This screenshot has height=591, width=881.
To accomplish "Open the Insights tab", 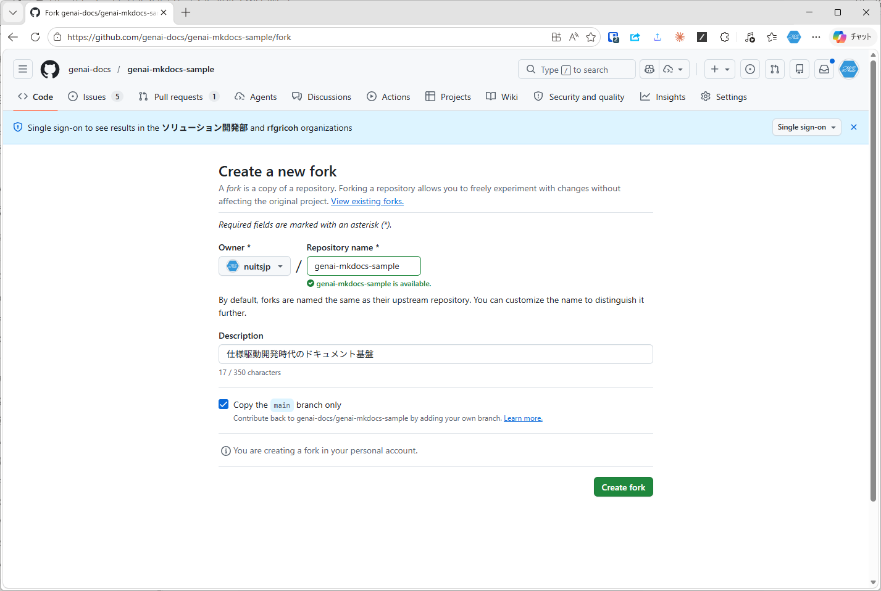I will (x=662, y=97).
